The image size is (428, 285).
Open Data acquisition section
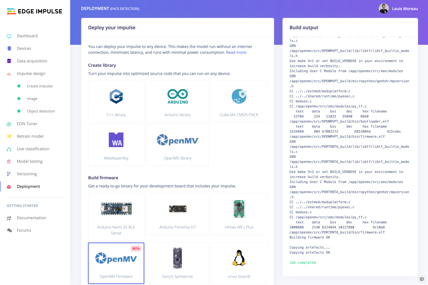point(32,61)
